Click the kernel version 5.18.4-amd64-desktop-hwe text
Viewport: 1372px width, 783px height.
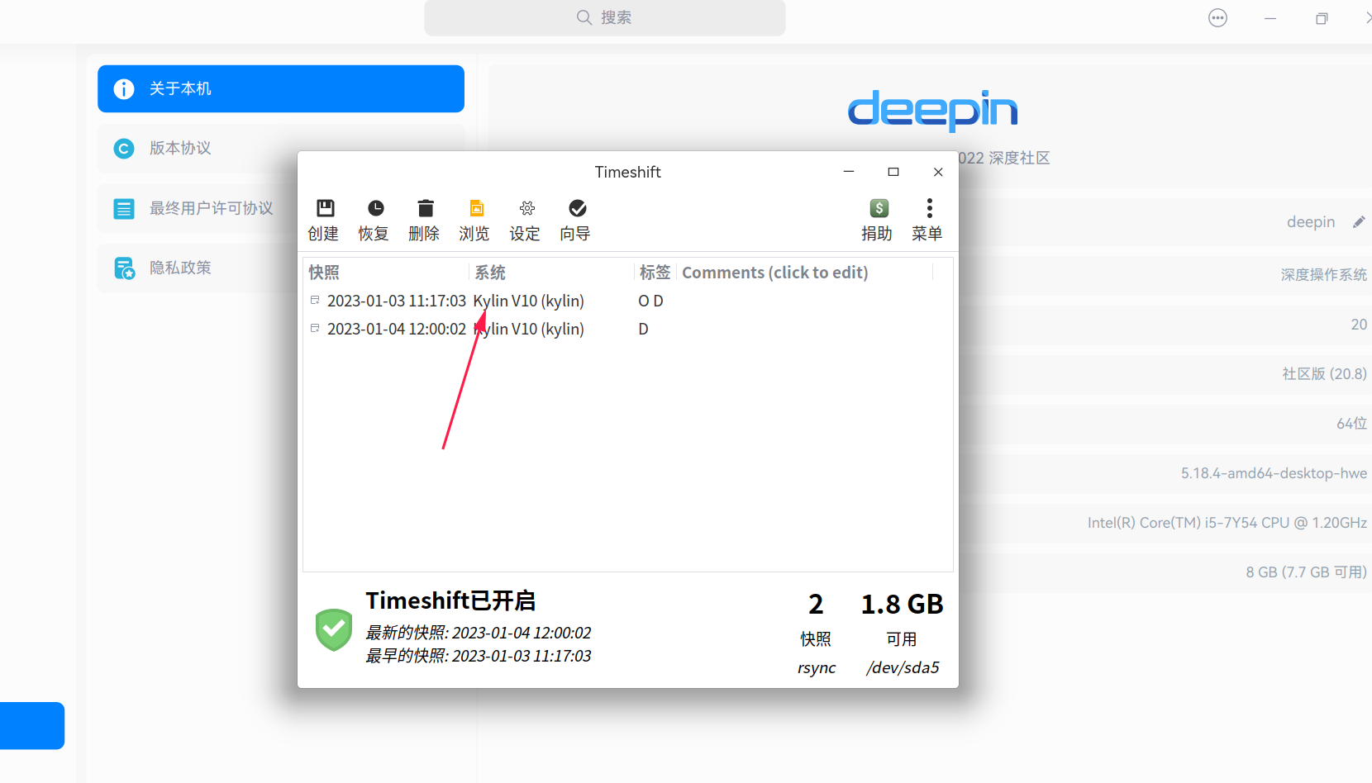coord(1274,473)
